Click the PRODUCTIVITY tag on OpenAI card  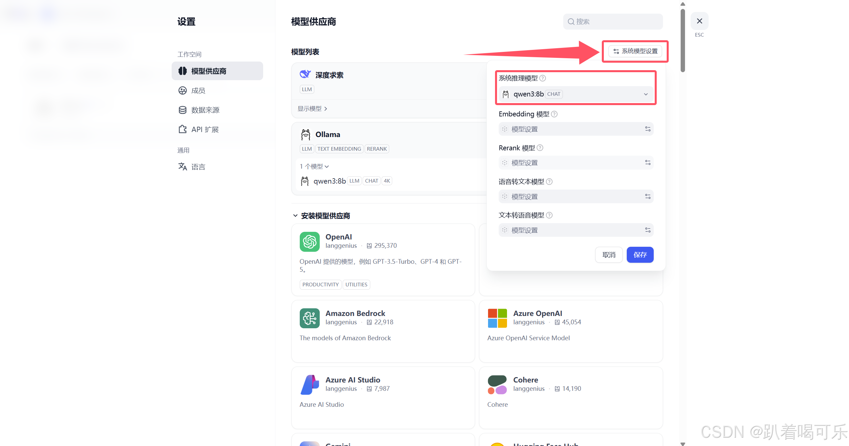click(x=320, y=285)
